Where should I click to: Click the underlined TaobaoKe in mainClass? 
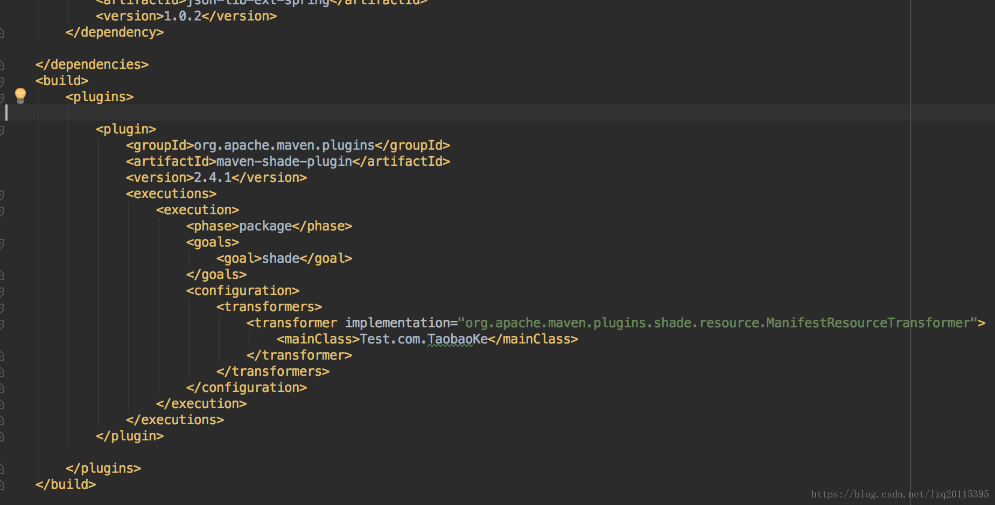point(458,339)
